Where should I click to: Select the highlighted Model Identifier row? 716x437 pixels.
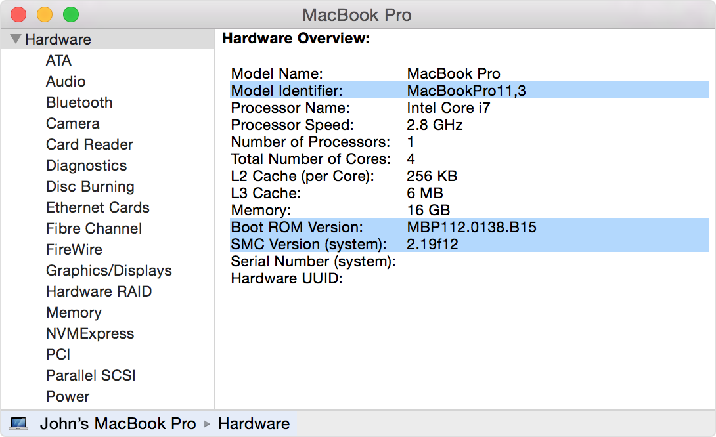tap(460, 90)
